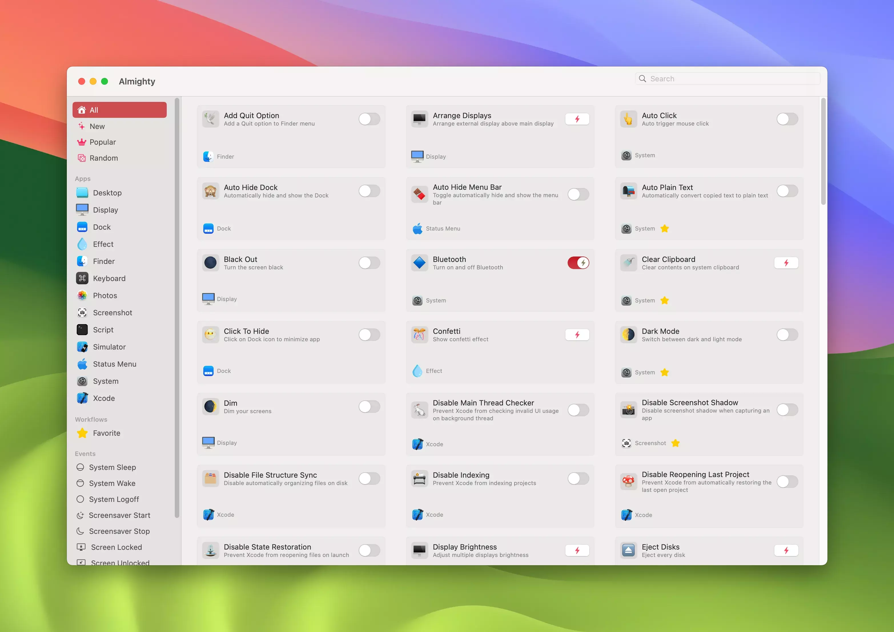This screenshot has height=632, width=894.
Task: Click the Eject Disks icon
Action: pos(628,550)
